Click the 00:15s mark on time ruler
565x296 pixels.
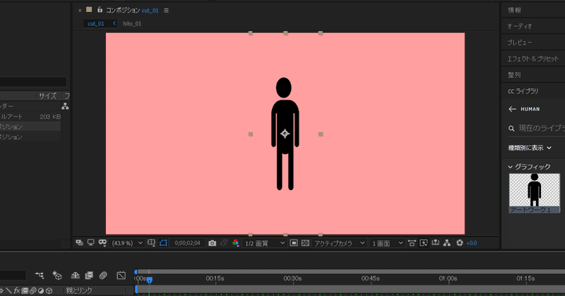click(x=215, y=278)
